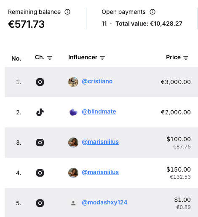Open the @blindmate influencer link
This screenshot has height=217, width=198.
pos(99,112)
